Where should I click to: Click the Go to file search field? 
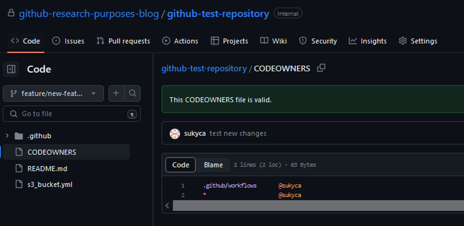pyautogui.click(x=71, y=114)
